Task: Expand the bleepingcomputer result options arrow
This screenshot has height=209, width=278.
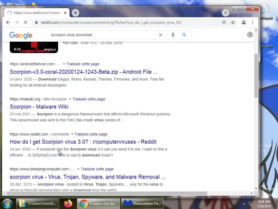Action: (78, 169)
